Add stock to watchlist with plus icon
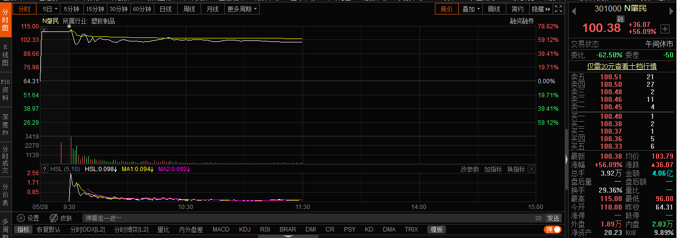 point(665,29)
